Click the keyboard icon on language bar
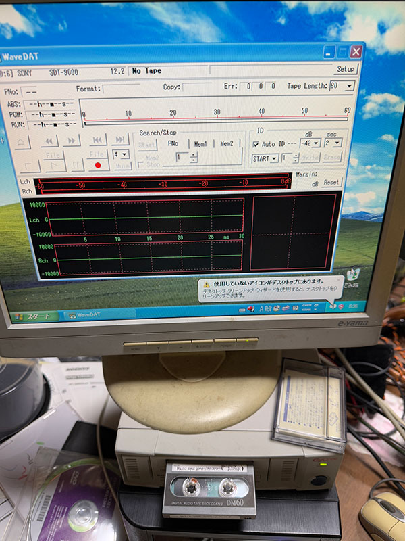This screenshot has width=405, height=541. (242, 310)
